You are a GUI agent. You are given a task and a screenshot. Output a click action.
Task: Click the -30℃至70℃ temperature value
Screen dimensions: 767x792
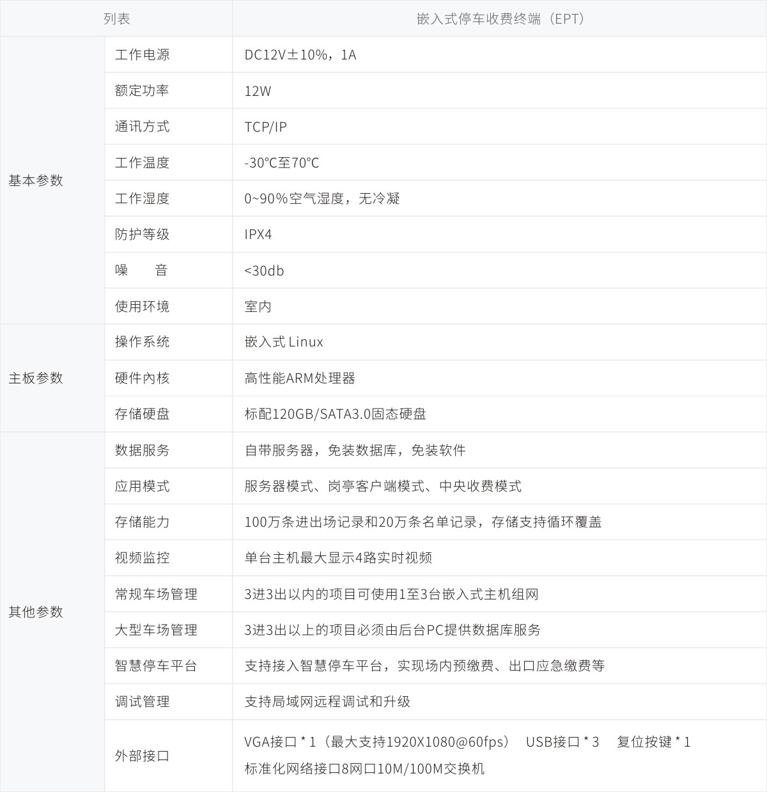click(x=281, y=163)
